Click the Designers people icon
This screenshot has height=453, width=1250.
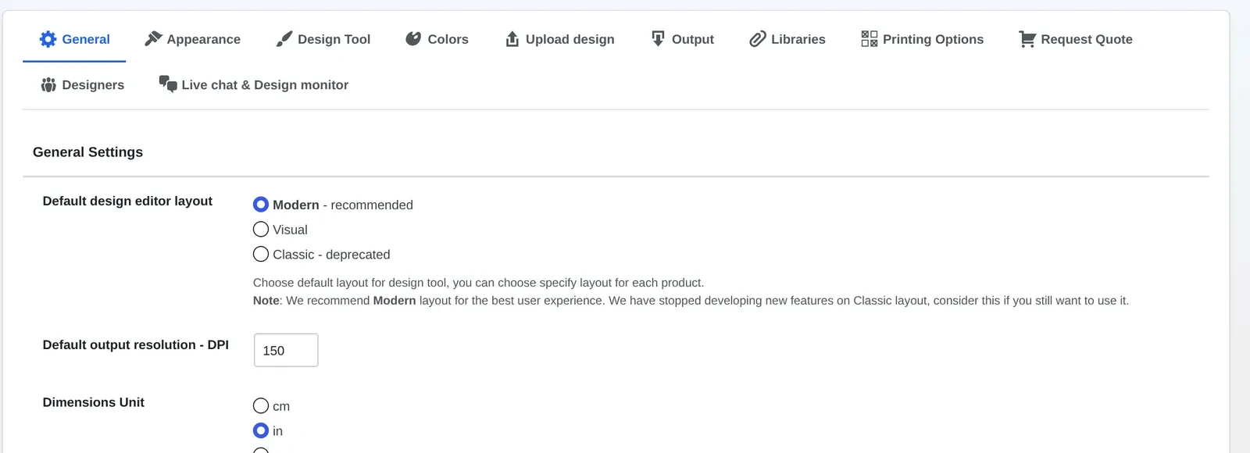pyautogui.click(x=48, y=84)
